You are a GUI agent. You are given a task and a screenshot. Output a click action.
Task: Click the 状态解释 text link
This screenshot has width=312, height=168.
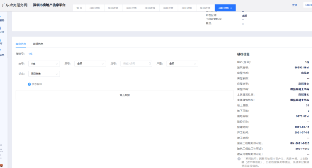[37, 84]
